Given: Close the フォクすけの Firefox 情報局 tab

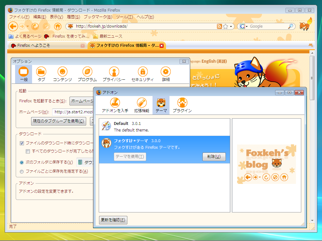Looking at the screenshot, I should tap(162, 46).
